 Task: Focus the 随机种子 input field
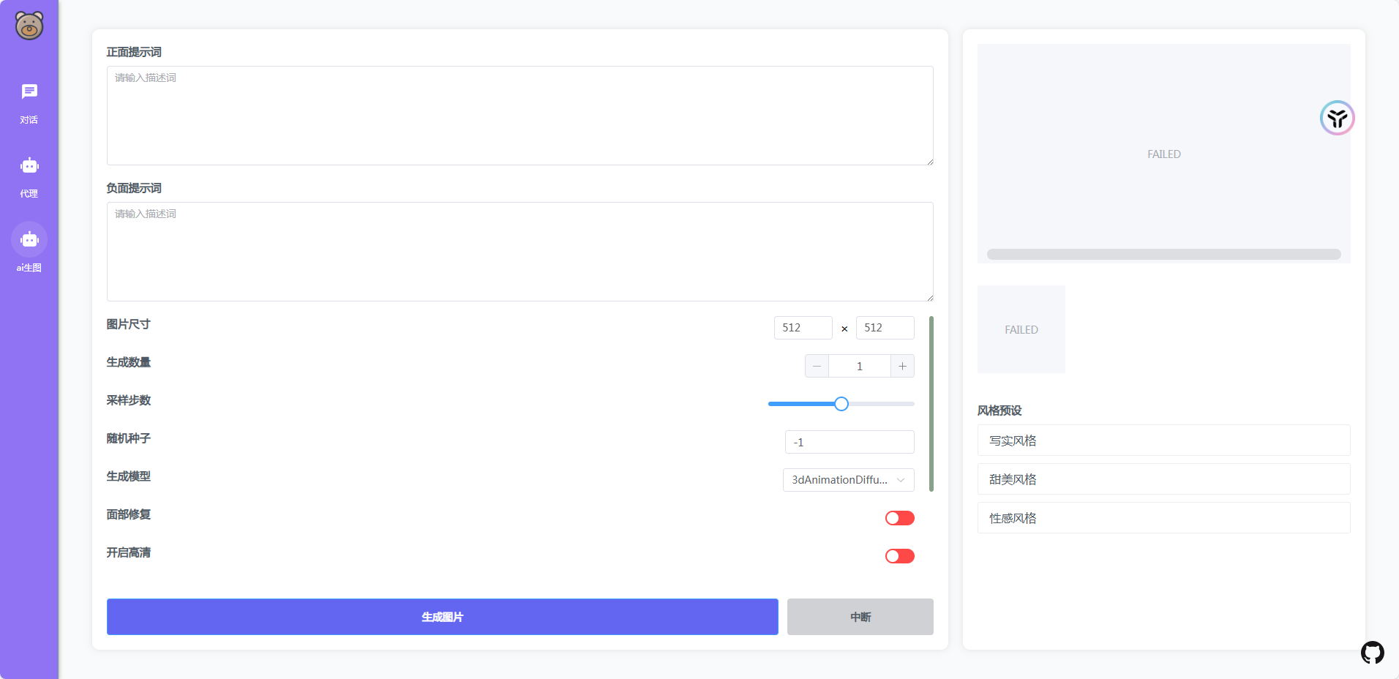[x=849, y=442]
